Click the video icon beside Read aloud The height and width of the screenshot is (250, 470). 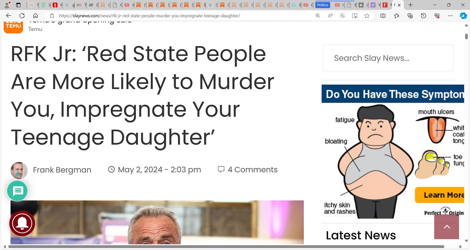[x=342, y=16]
